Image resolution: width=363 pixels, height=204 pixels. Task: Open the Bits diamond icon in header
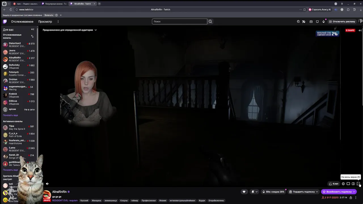point(324,22)
